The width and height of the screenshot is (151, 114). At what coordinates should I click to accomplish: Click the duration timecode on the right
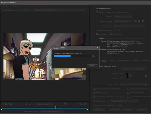pos(82,104)
